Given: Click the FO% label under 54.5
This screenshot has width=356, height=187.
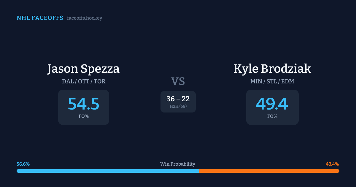Looking at the screenshot, I should (83, 116).
